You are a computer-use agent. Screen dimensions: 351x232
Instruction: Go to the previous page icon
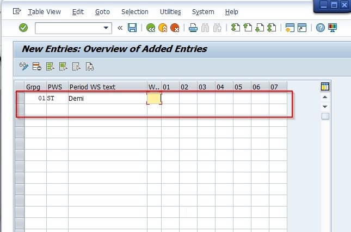click(x=248, y=28)
